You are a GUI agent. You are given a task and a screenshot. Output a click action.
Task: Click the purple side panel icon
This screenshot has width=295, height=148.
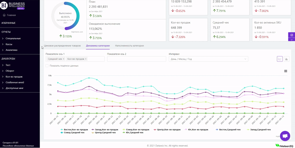(x=292, y=35)
